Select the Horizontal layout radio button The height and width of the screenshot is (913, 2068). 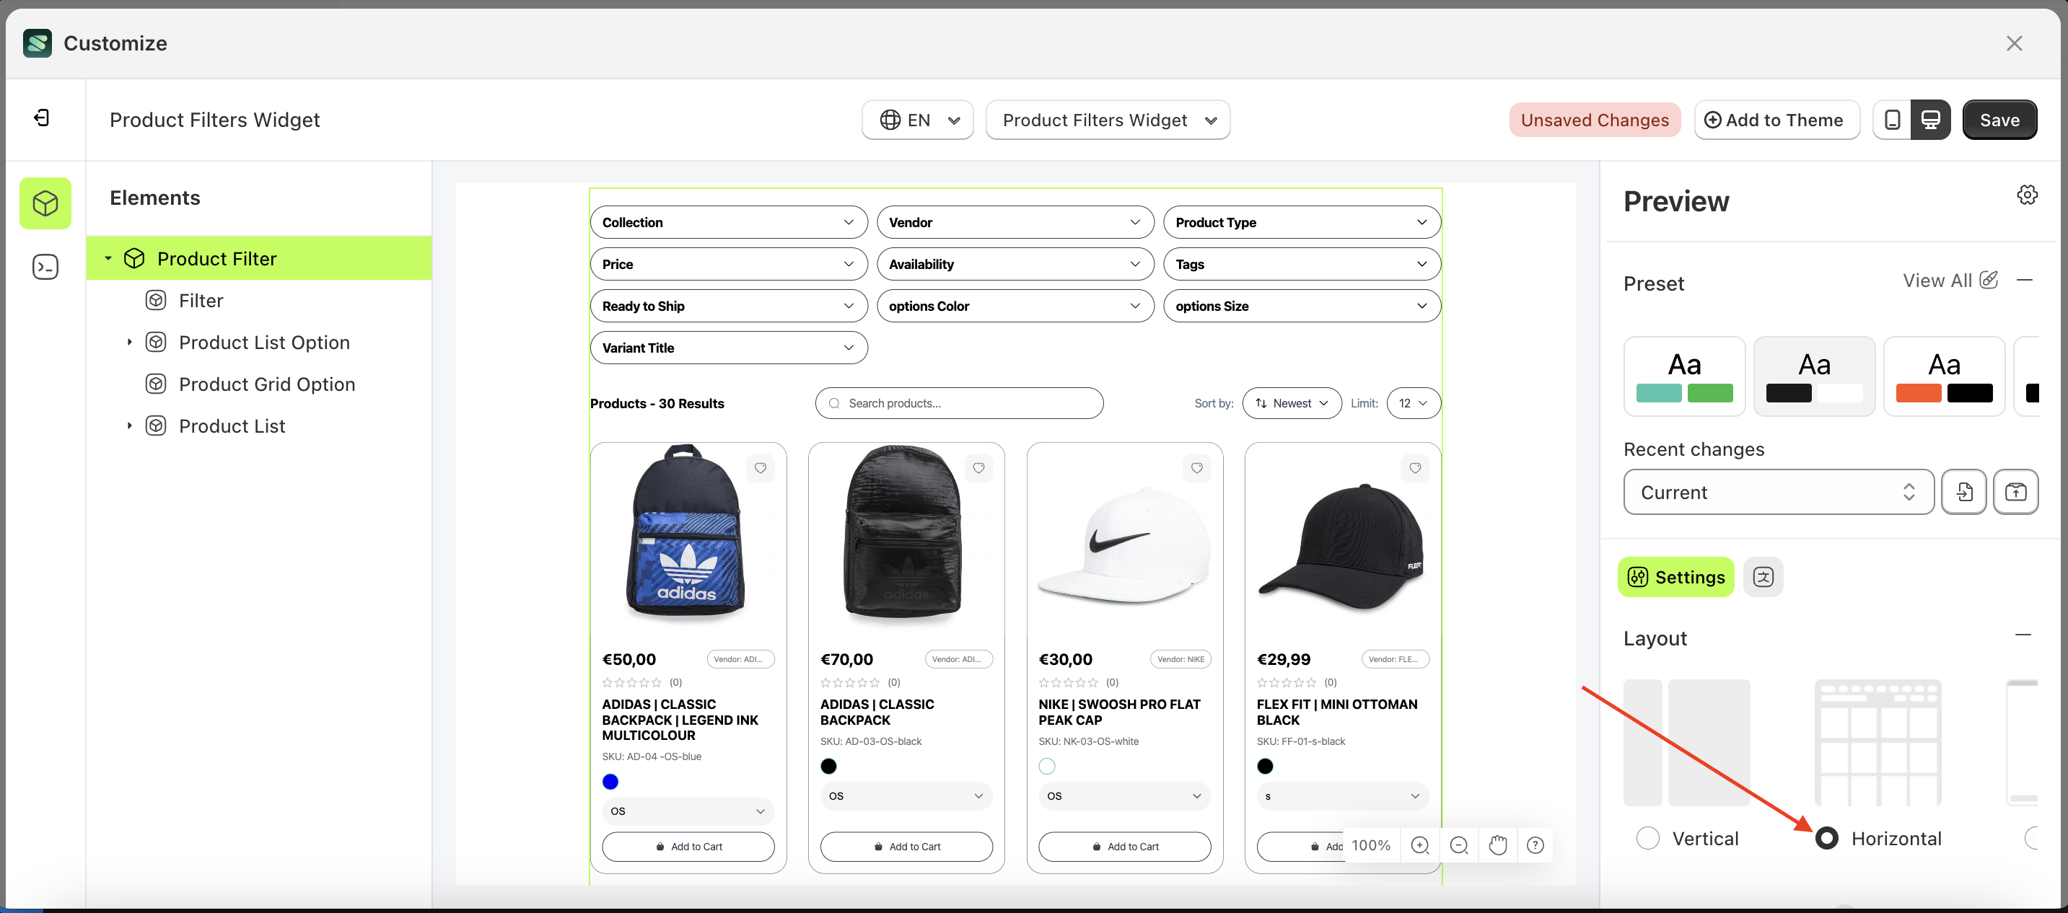pyautogui.click(x=1826, y=837)
